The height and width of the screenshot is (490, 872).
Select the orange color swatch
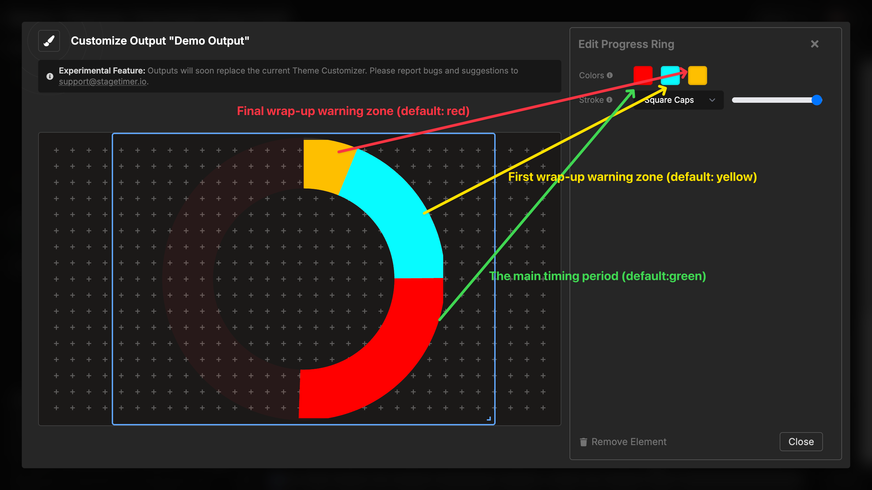(x=698, y=75)
